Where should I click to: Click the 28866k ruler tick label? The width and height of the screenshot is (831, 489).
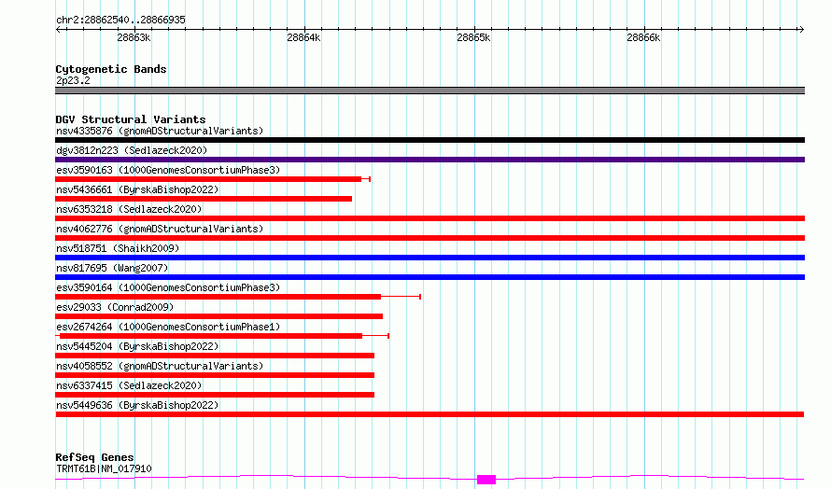pyautogui.click(x=643, y=37)
